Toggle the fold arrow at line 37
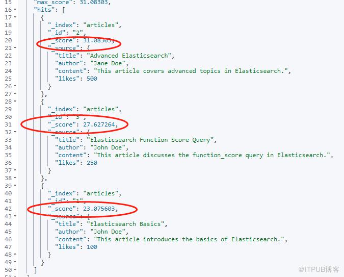This screenshot has width=344, height=277. click(x=15, y=170)
